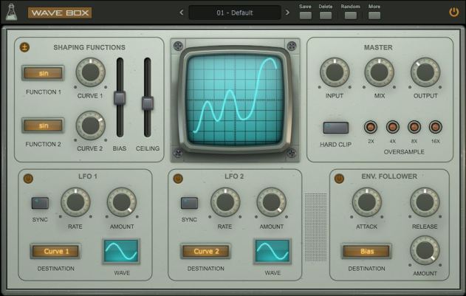This screenshot has height=296, width=466.
Task: Toggle LFO 1 power icon
Action: click(x=28, y=178)
